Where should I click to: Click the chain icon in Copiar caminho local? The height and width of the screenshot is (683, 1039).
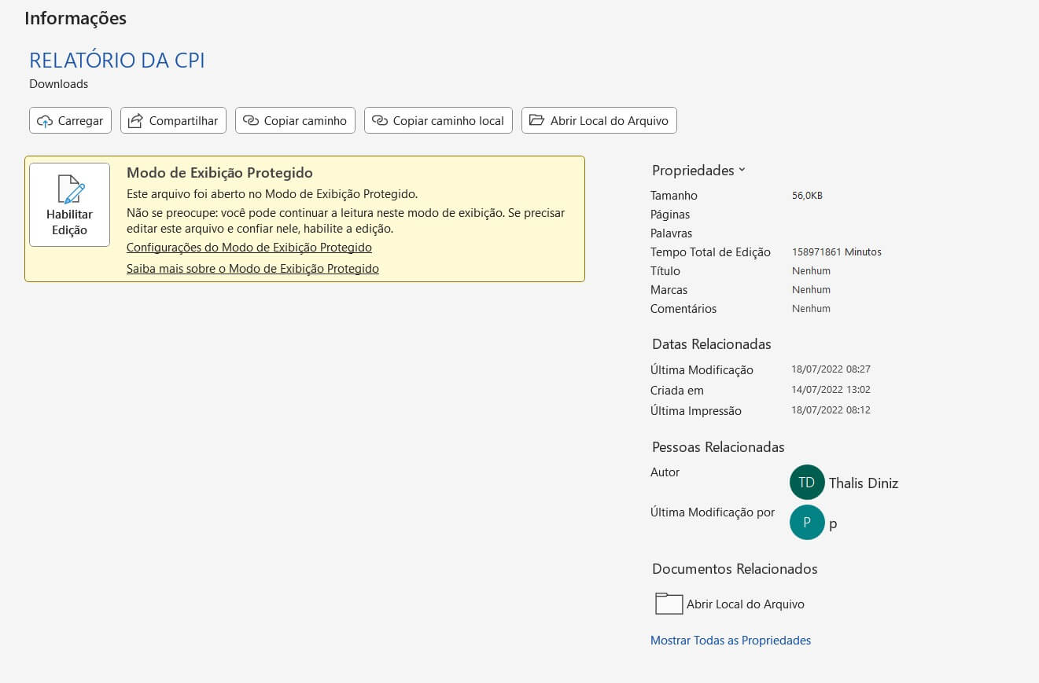click(380, 121)
